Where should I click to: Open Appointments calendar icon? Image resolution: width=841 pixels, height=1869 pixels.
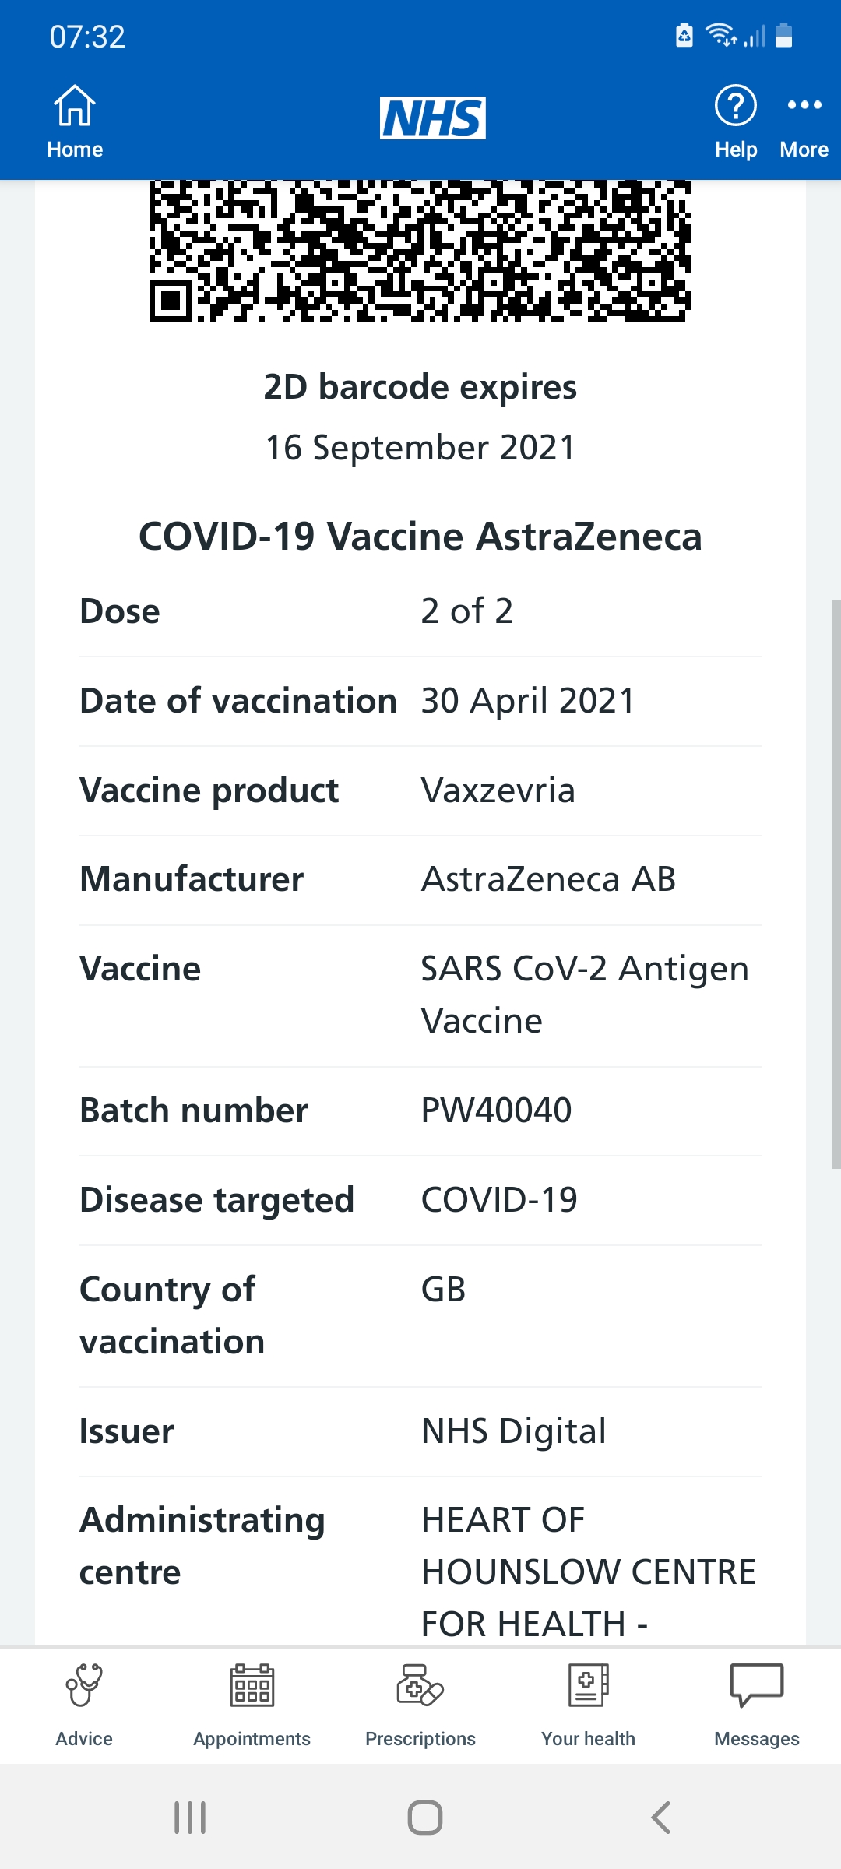[x=252, y=1685]
